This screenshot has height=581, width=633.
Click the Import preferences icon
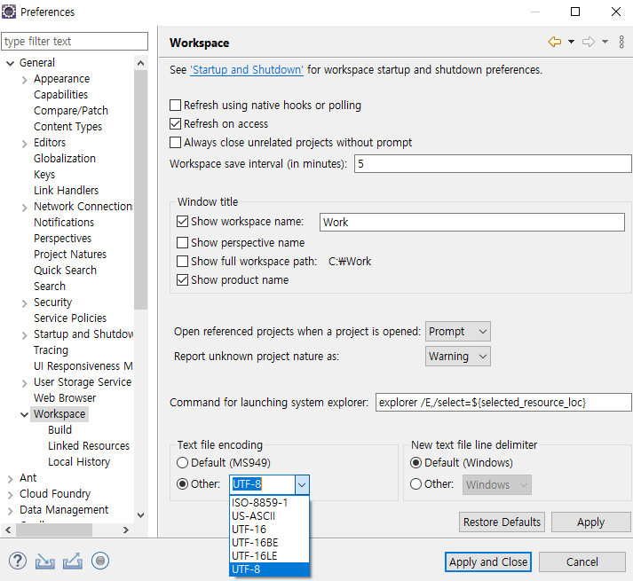click(44, 561)
